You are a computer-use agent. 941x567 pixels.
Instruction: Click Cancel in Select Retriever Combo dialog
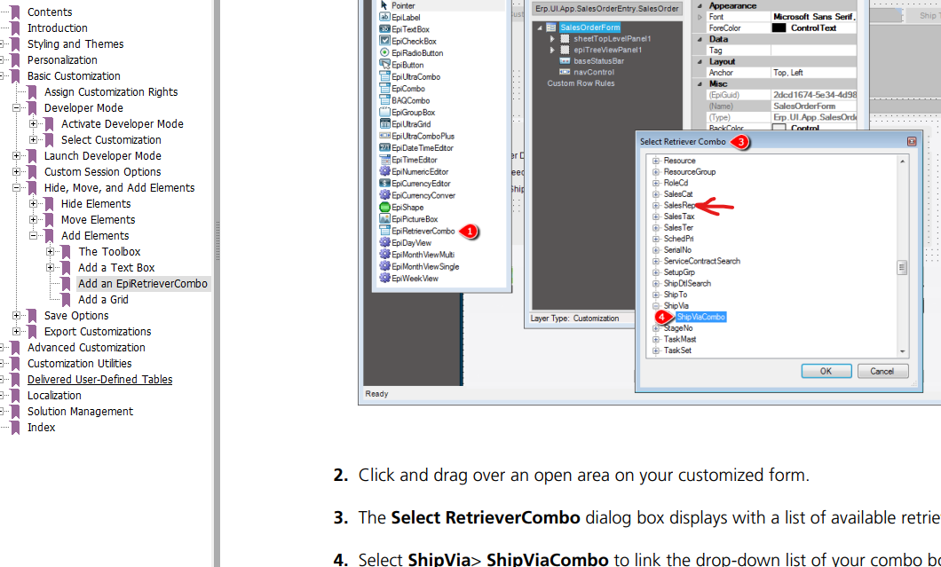point(882,372)
